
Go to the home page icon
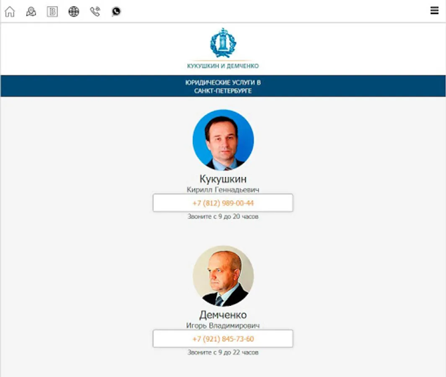(10, 12)
